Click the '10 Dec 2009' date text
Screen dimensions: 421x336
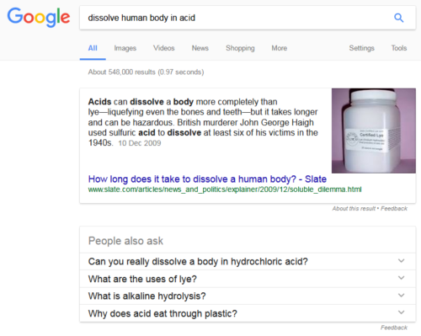pos(140,143)
